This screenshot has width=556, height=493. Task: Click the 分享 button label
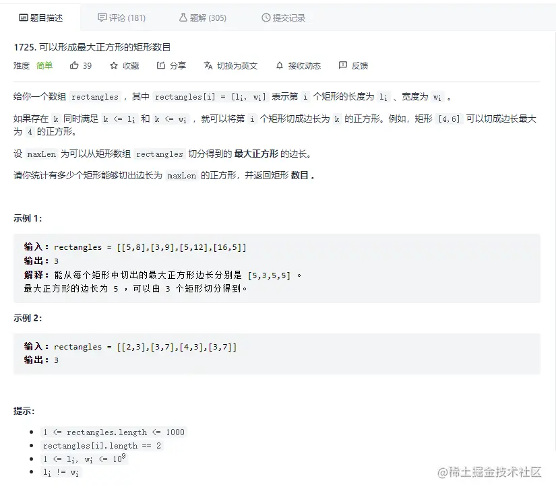point(178,66)
